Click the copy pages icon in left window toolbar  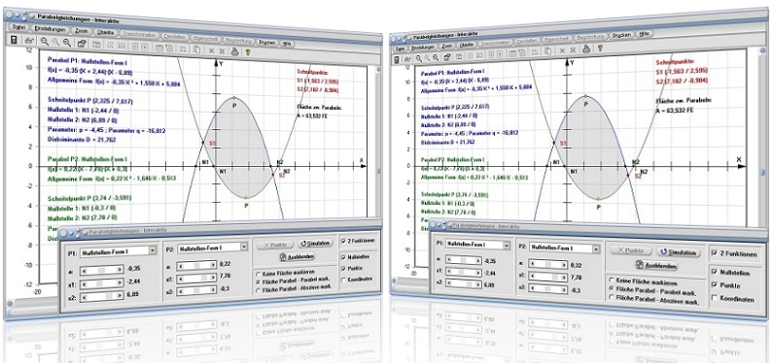point(196,49)
